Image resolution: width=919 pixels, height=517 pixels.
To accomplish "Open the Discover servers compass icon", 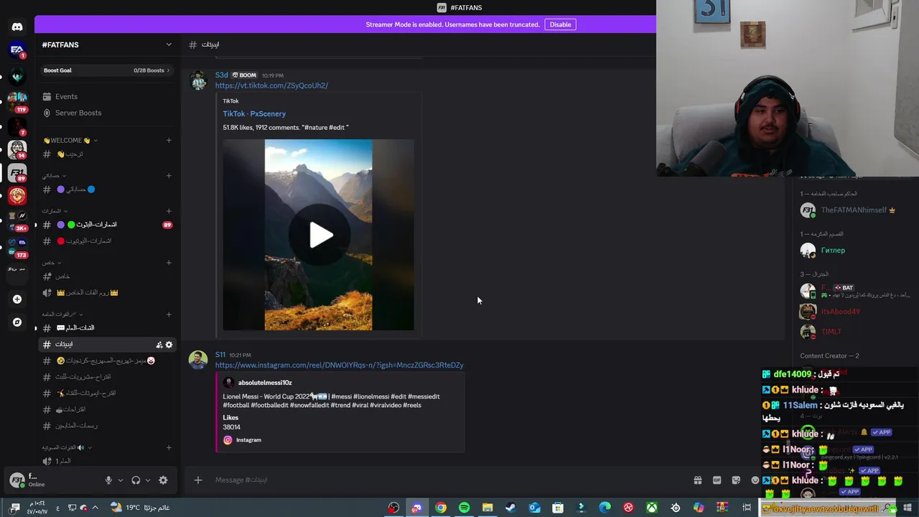I will [17, 322].
